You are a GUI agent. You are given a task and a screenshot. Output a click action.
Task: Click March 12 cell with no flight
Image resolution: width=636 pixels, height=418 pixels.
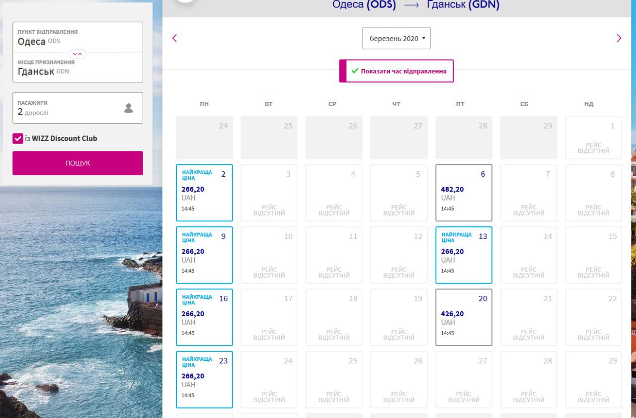click(399, 255)
